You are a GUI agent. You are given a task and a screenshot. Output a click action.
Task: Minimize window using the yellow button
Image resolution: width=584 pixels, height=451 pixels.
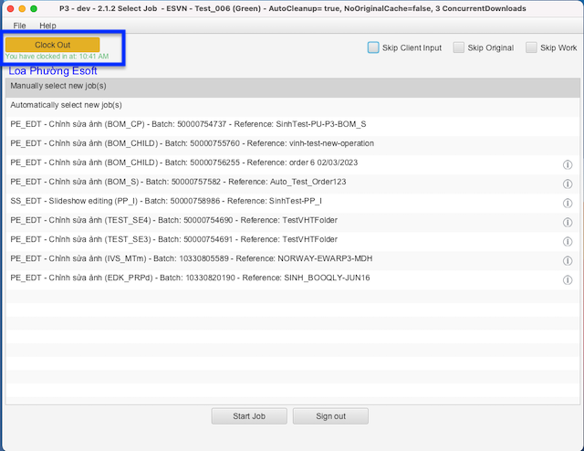click(22, 8)
